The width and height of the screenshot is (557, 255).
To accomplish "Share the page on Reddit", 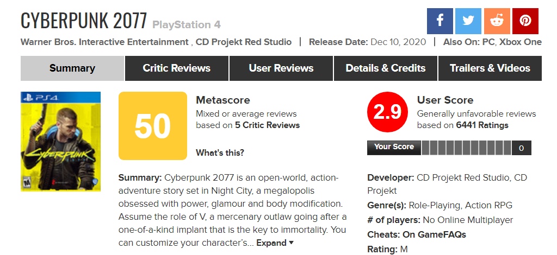I will tap(496, 22).
